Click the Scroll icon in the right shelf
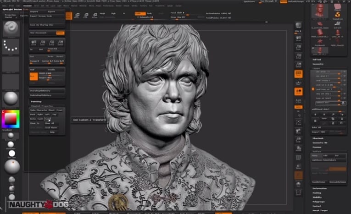Screen dimensions: 351x214 (298, 38)
